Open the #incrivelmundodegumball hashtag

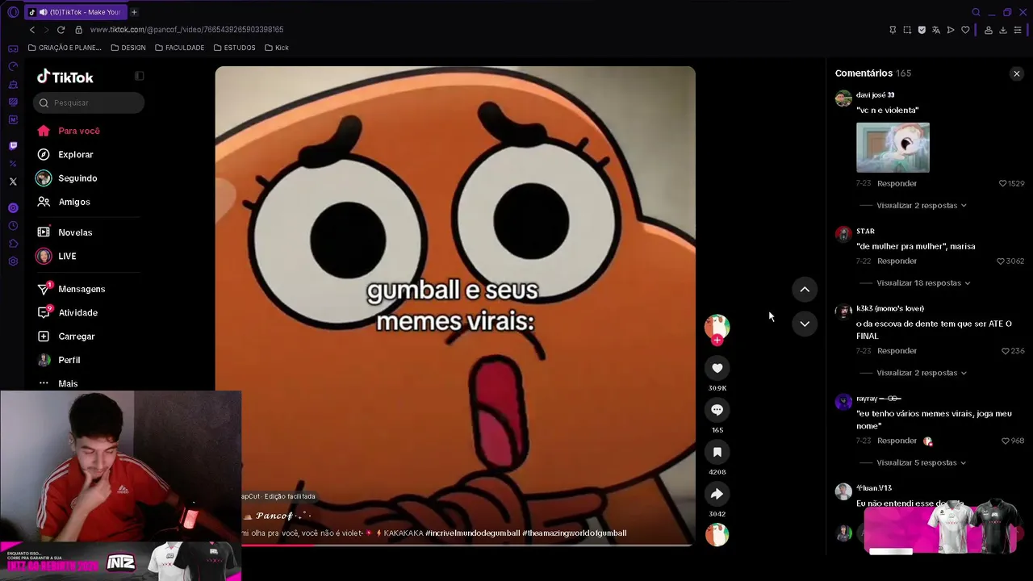point(472,533)
